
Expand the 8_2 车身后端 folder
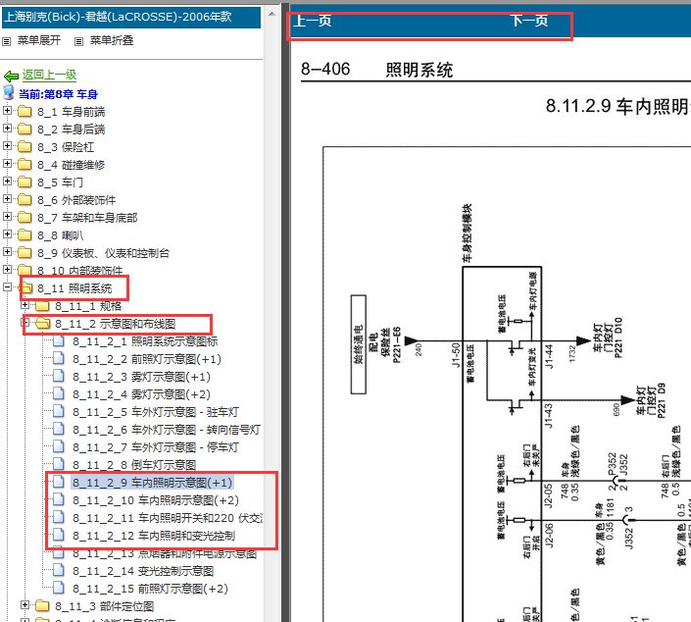click(x=7, y=128)
